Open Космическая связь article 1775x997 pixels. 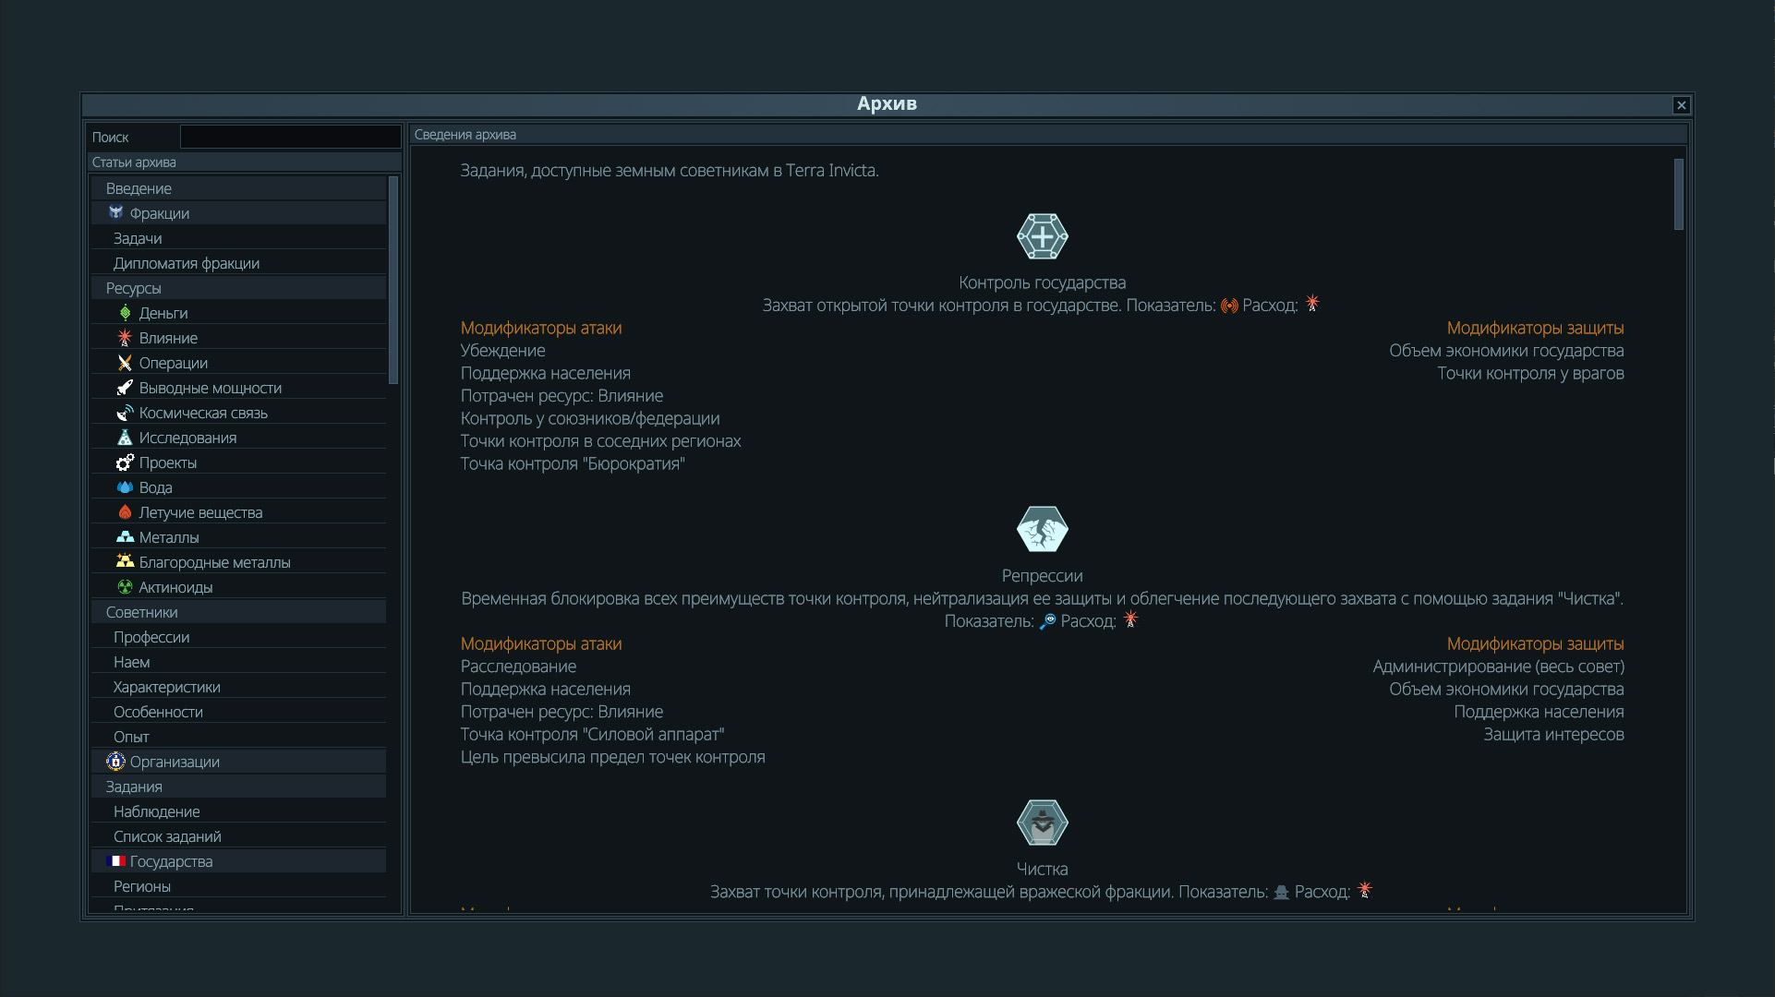point(202,413)
